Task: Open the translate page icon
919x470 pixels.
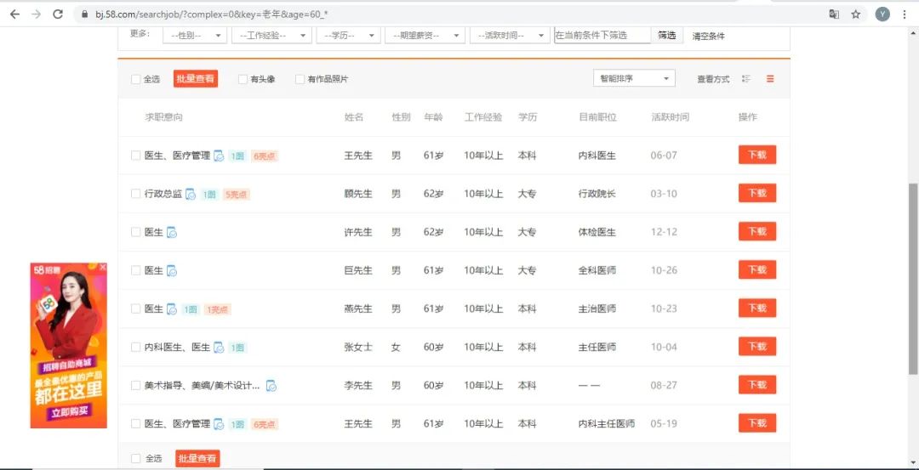Action: (x=834, y=14)
